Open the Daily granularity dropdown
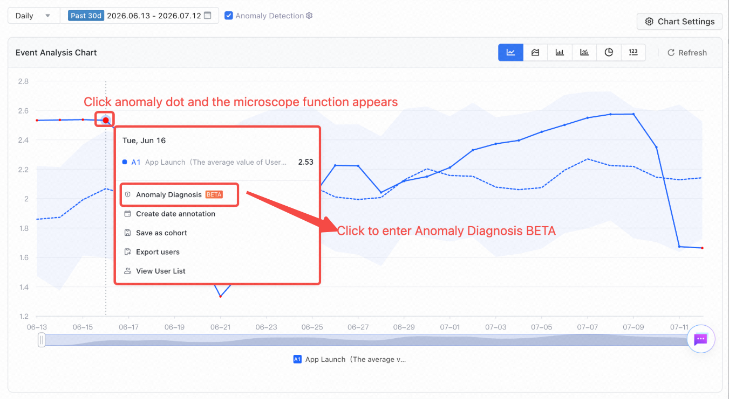The image size is (729, 399). click(x=33, y=16)
